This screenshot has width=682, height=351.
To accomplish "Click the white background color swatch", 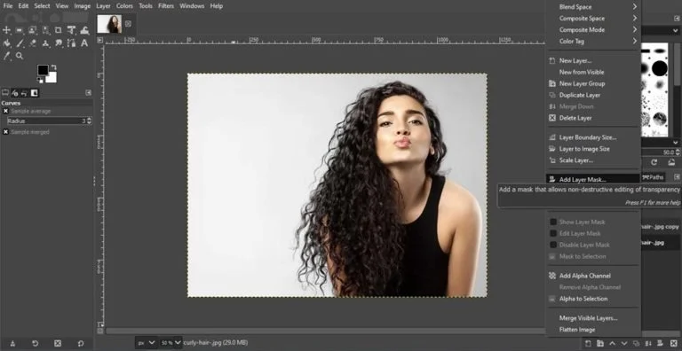I will [52, 77].
